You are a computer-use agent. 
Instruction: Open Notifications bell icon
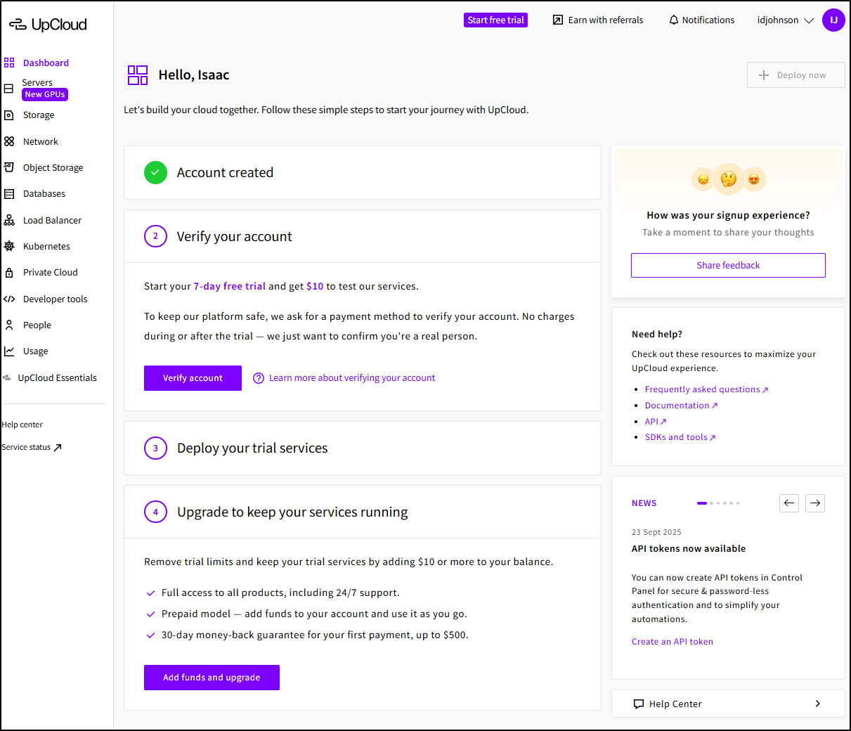(x=674, y=20)
